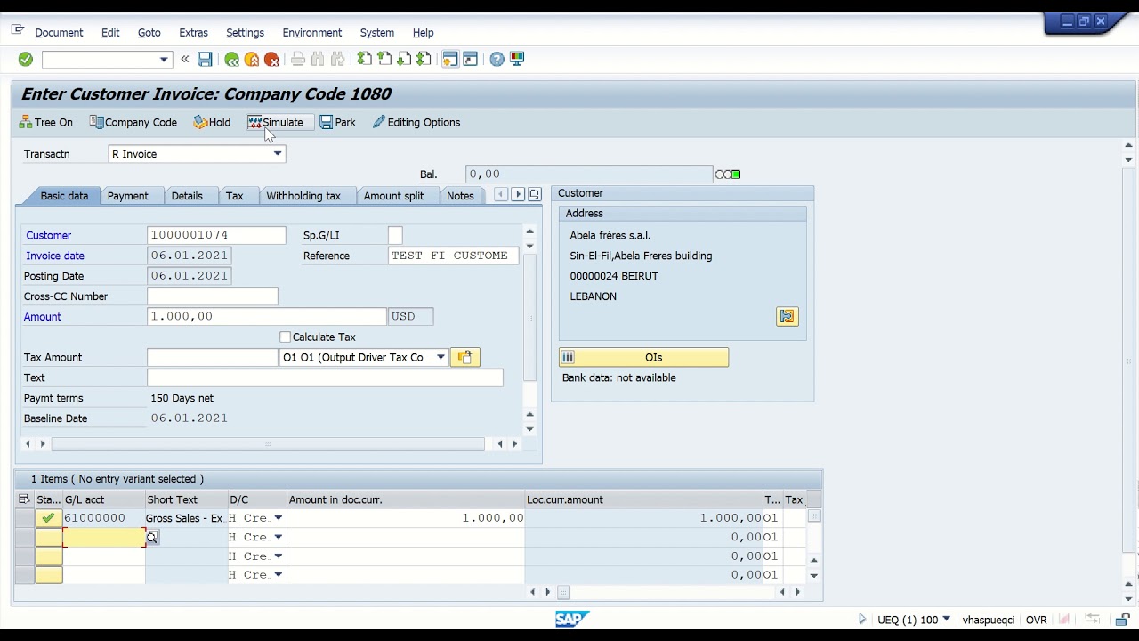Click the Print icon in toolbar
The width and height of the screenshot is (1139, 641).
(298, 59)
